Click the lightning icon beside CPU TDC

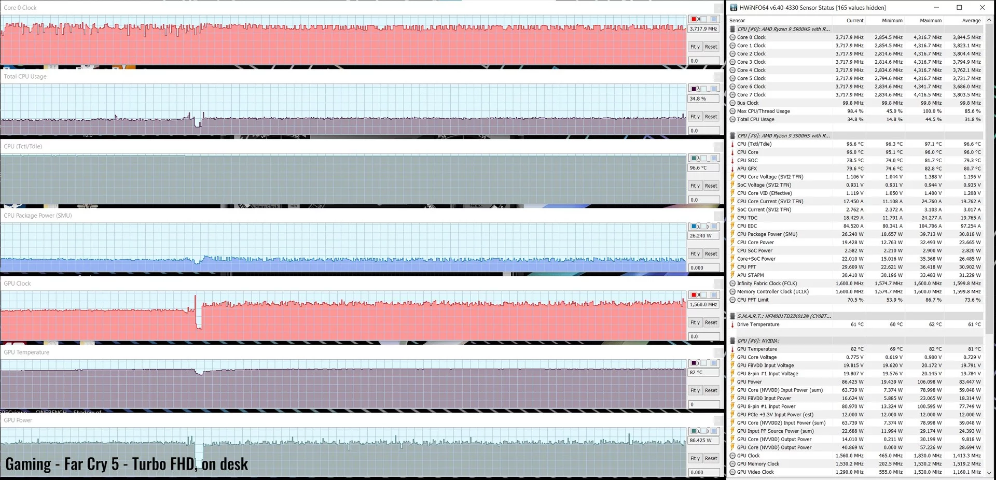[x=732, y=218]
